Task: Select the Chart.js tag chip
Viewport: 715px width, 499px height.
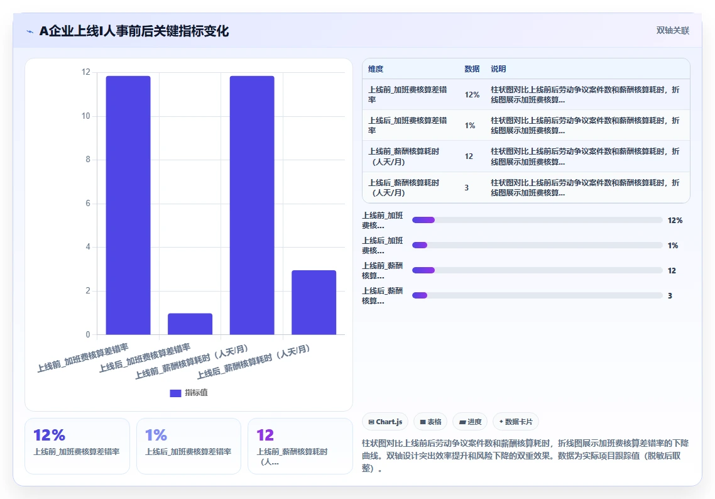Action: [385, 422]
